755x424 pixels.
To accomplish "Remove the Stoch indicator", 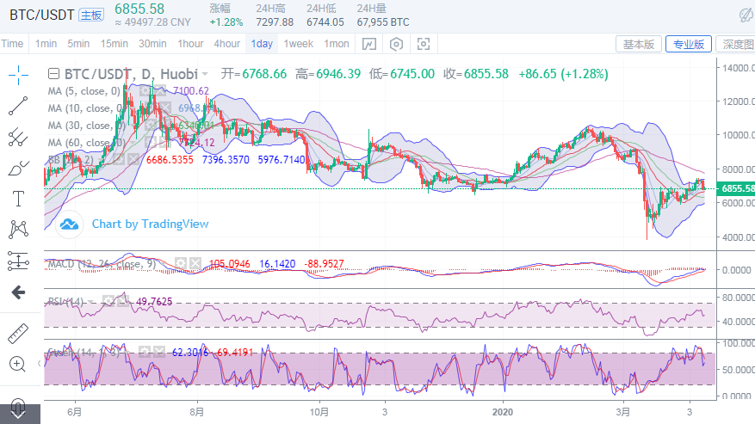I will 159,353.
